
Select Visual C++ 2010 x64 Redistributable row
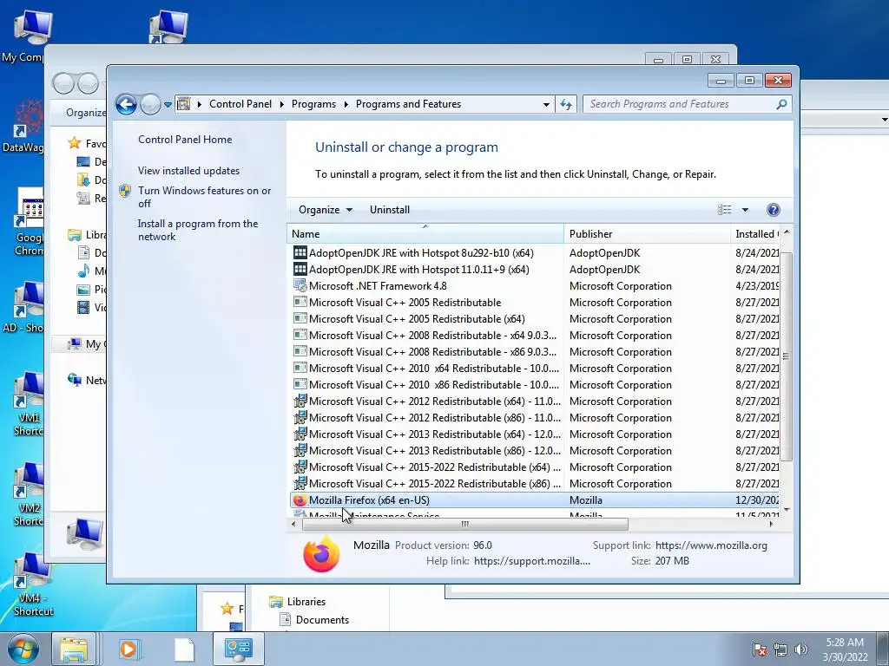coord(535,368)
